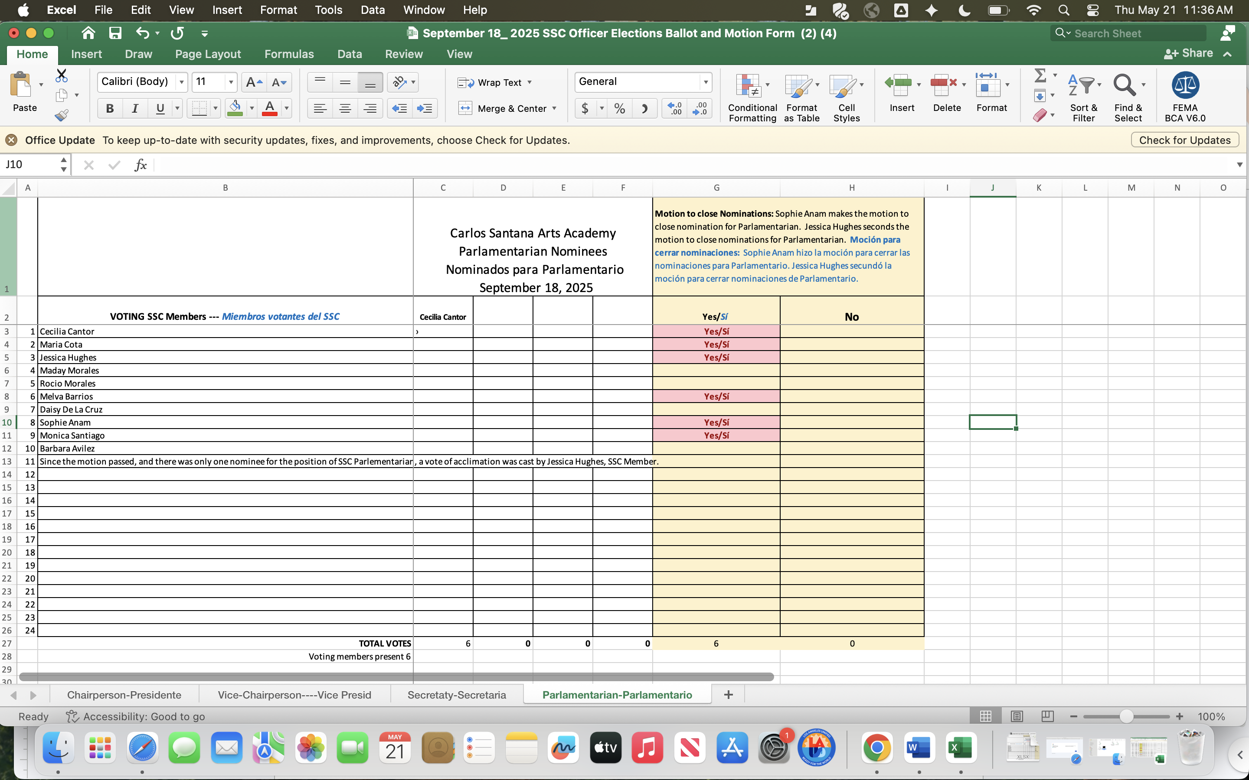Viewport: 1249px width, 780px height.
Task: Collapse the ribbon with the chevron
Action: pyautogui.click(x=1227, y=54)
